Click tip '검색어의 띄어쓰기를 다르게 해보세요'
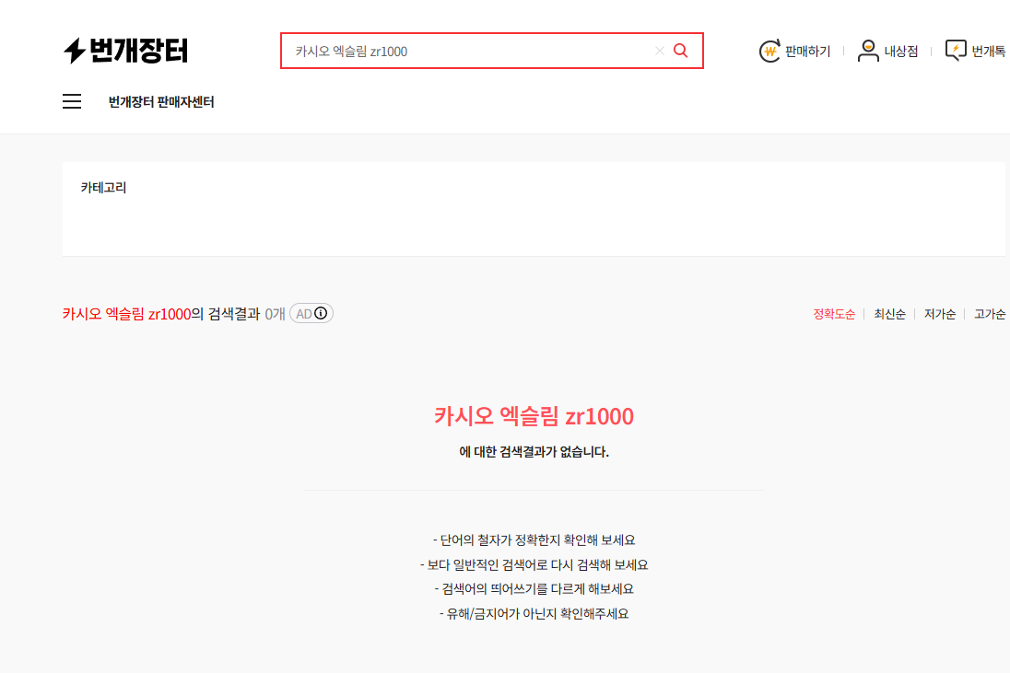The image size is (1010, 673). pos(534,588)
